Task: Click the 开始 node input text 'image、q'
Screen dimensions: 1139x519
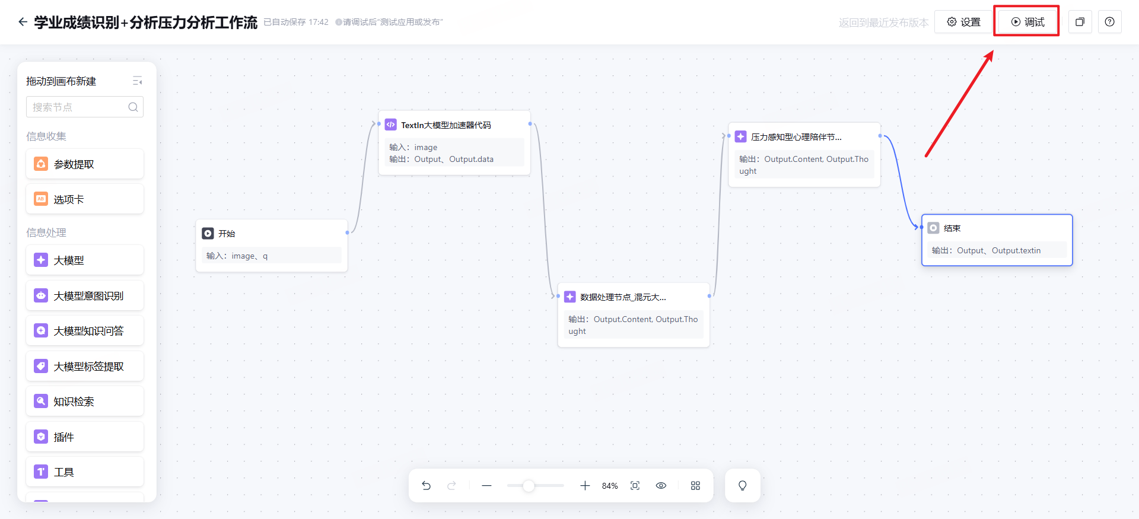Action: pos(249,256)
